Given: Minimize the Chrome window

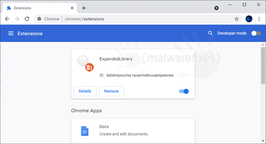Looking at the screenshot, I should click(230, 5).
